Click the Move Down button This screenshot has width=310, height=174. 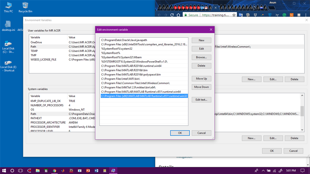click(x=201, y=87)
